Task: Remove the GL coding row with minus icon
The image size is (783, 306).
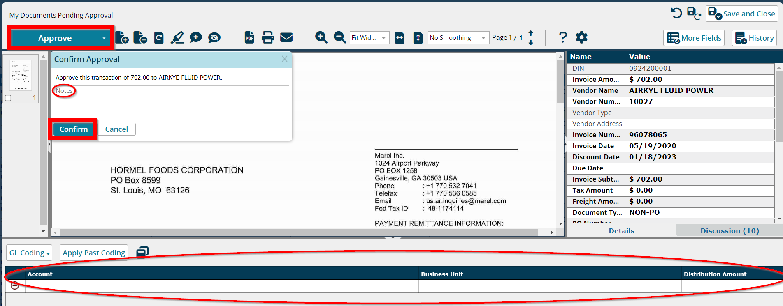Action: point(15,285)
